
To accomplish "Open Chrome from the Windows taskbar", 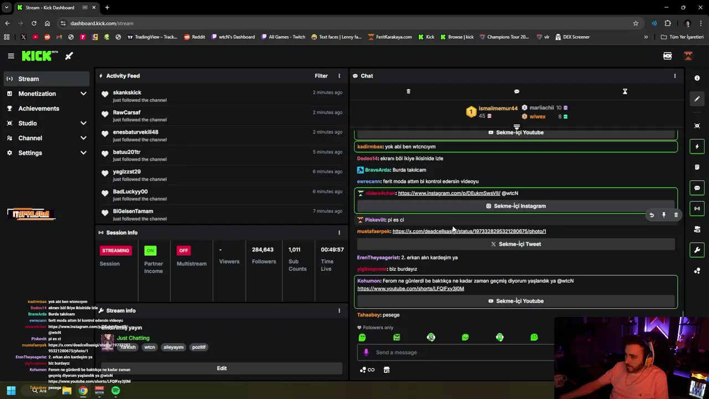I will tap(83, 391).
